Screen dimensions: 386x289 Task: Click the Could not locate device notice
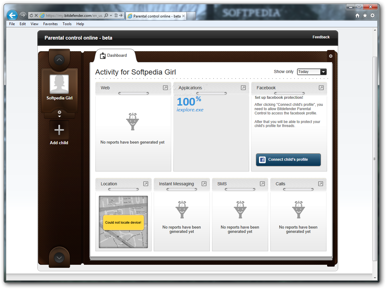click(123, 222)
